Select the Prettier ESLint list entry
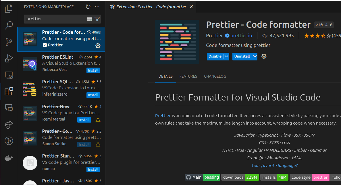Screen dimensions: 341x185 point(61,64)
